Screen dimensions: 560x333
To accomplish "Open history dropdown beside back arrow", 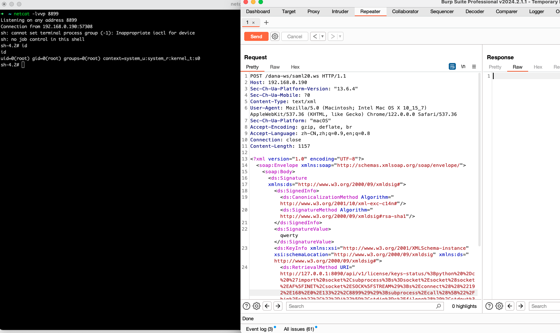I will pos(322,36).
